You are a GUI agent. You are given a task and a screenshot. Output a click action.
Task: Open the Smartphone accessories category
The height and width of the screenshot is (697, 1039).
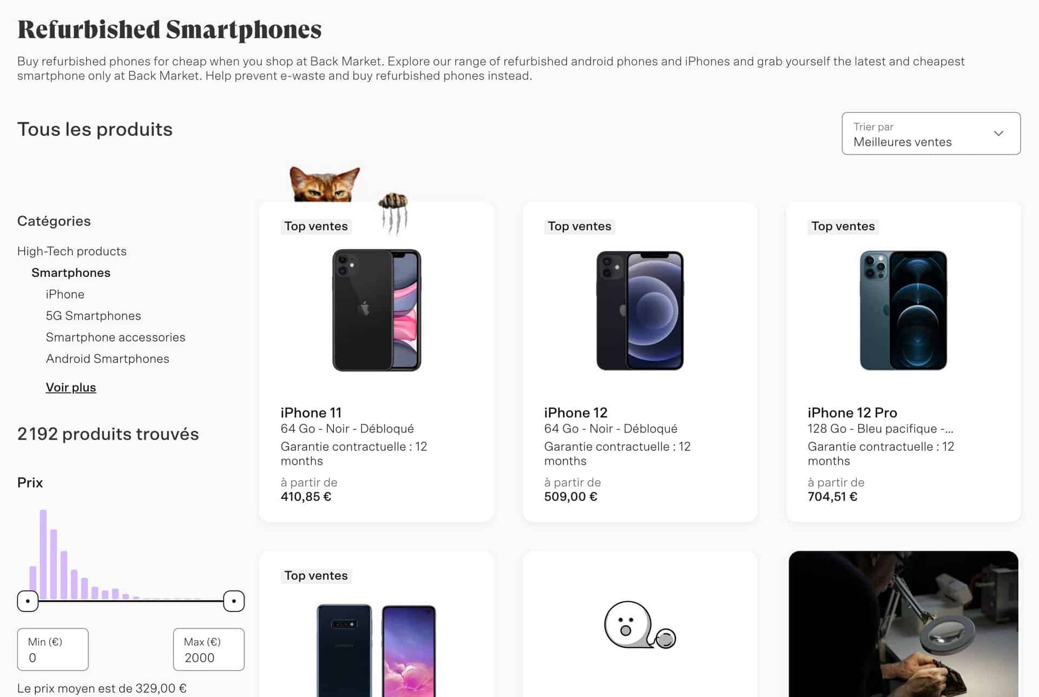pos(115,337)
